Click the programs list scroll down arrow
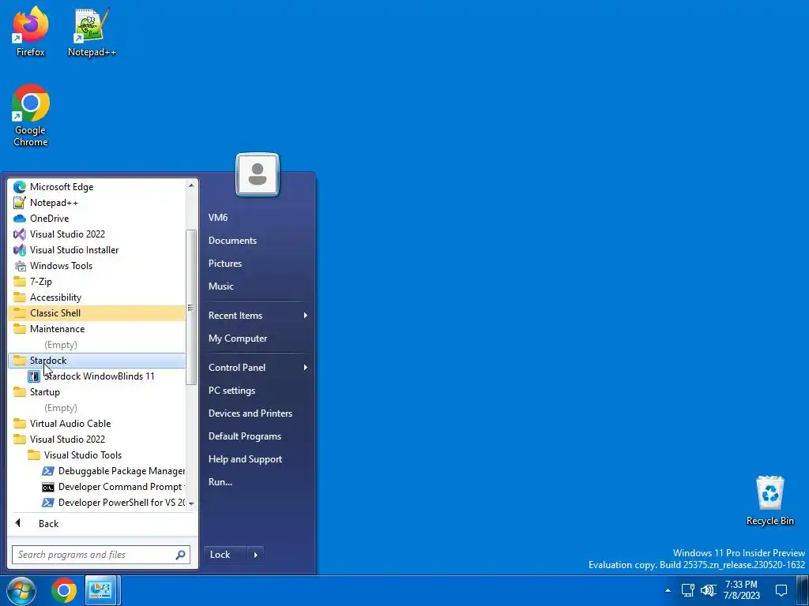Screen dimensions: 809x606 tap(191, 503)
